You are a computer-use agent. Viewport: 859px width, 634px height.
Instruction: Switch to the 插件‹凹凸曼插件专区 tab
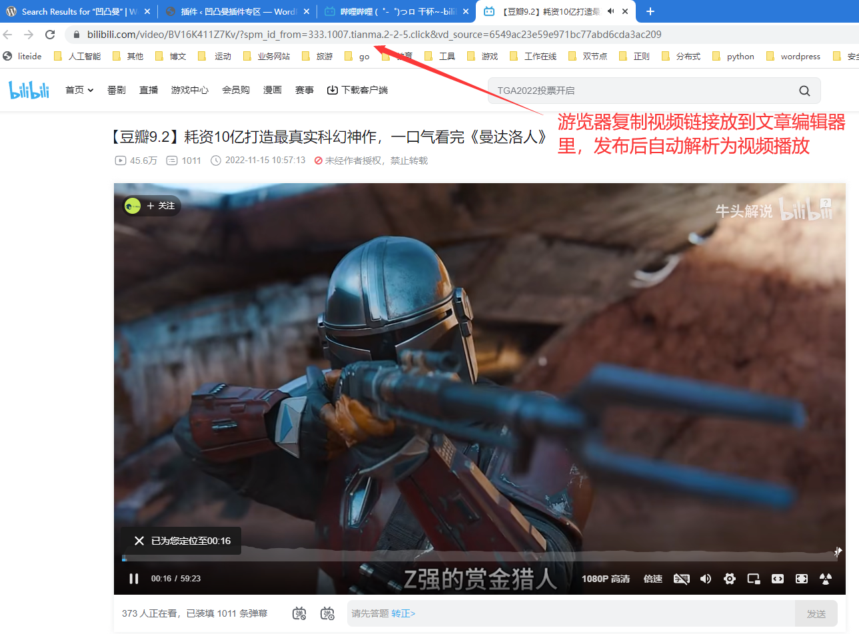(x=239, y=11)
